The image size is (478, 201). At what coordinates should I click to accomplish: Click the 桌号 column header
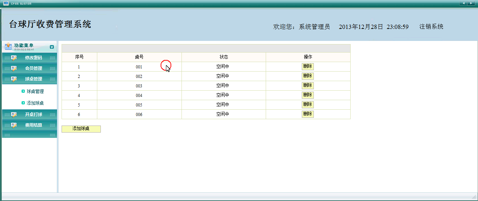[139, 57]
